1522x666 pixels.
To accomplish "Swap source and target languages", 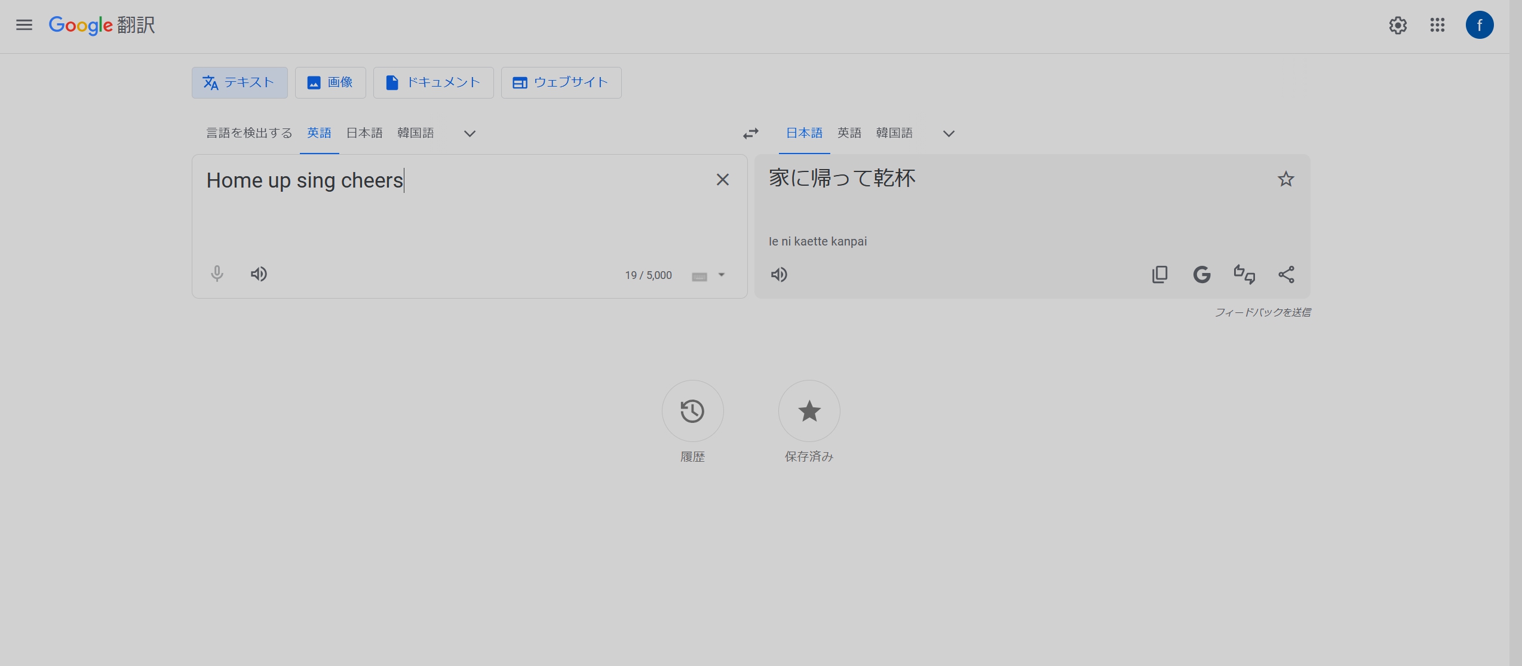I will point(751,133).
